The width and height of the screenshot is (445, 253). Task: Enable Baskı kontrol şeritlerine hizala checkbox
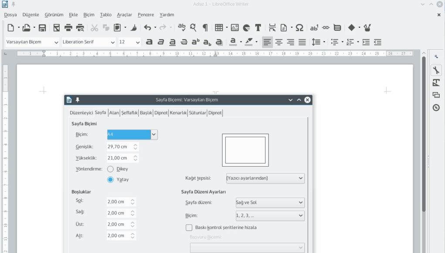(x=189, y=227)
